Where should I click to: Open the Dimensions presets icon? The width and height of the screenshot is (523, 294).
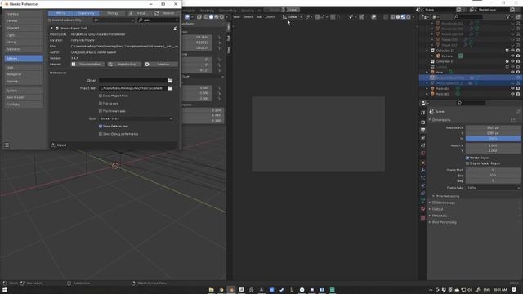point(512,120)
